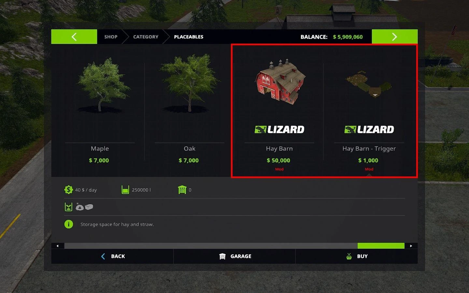Click the green next page arrow
The width and height of the screenshot is (469, 293).
click(394, 37)
